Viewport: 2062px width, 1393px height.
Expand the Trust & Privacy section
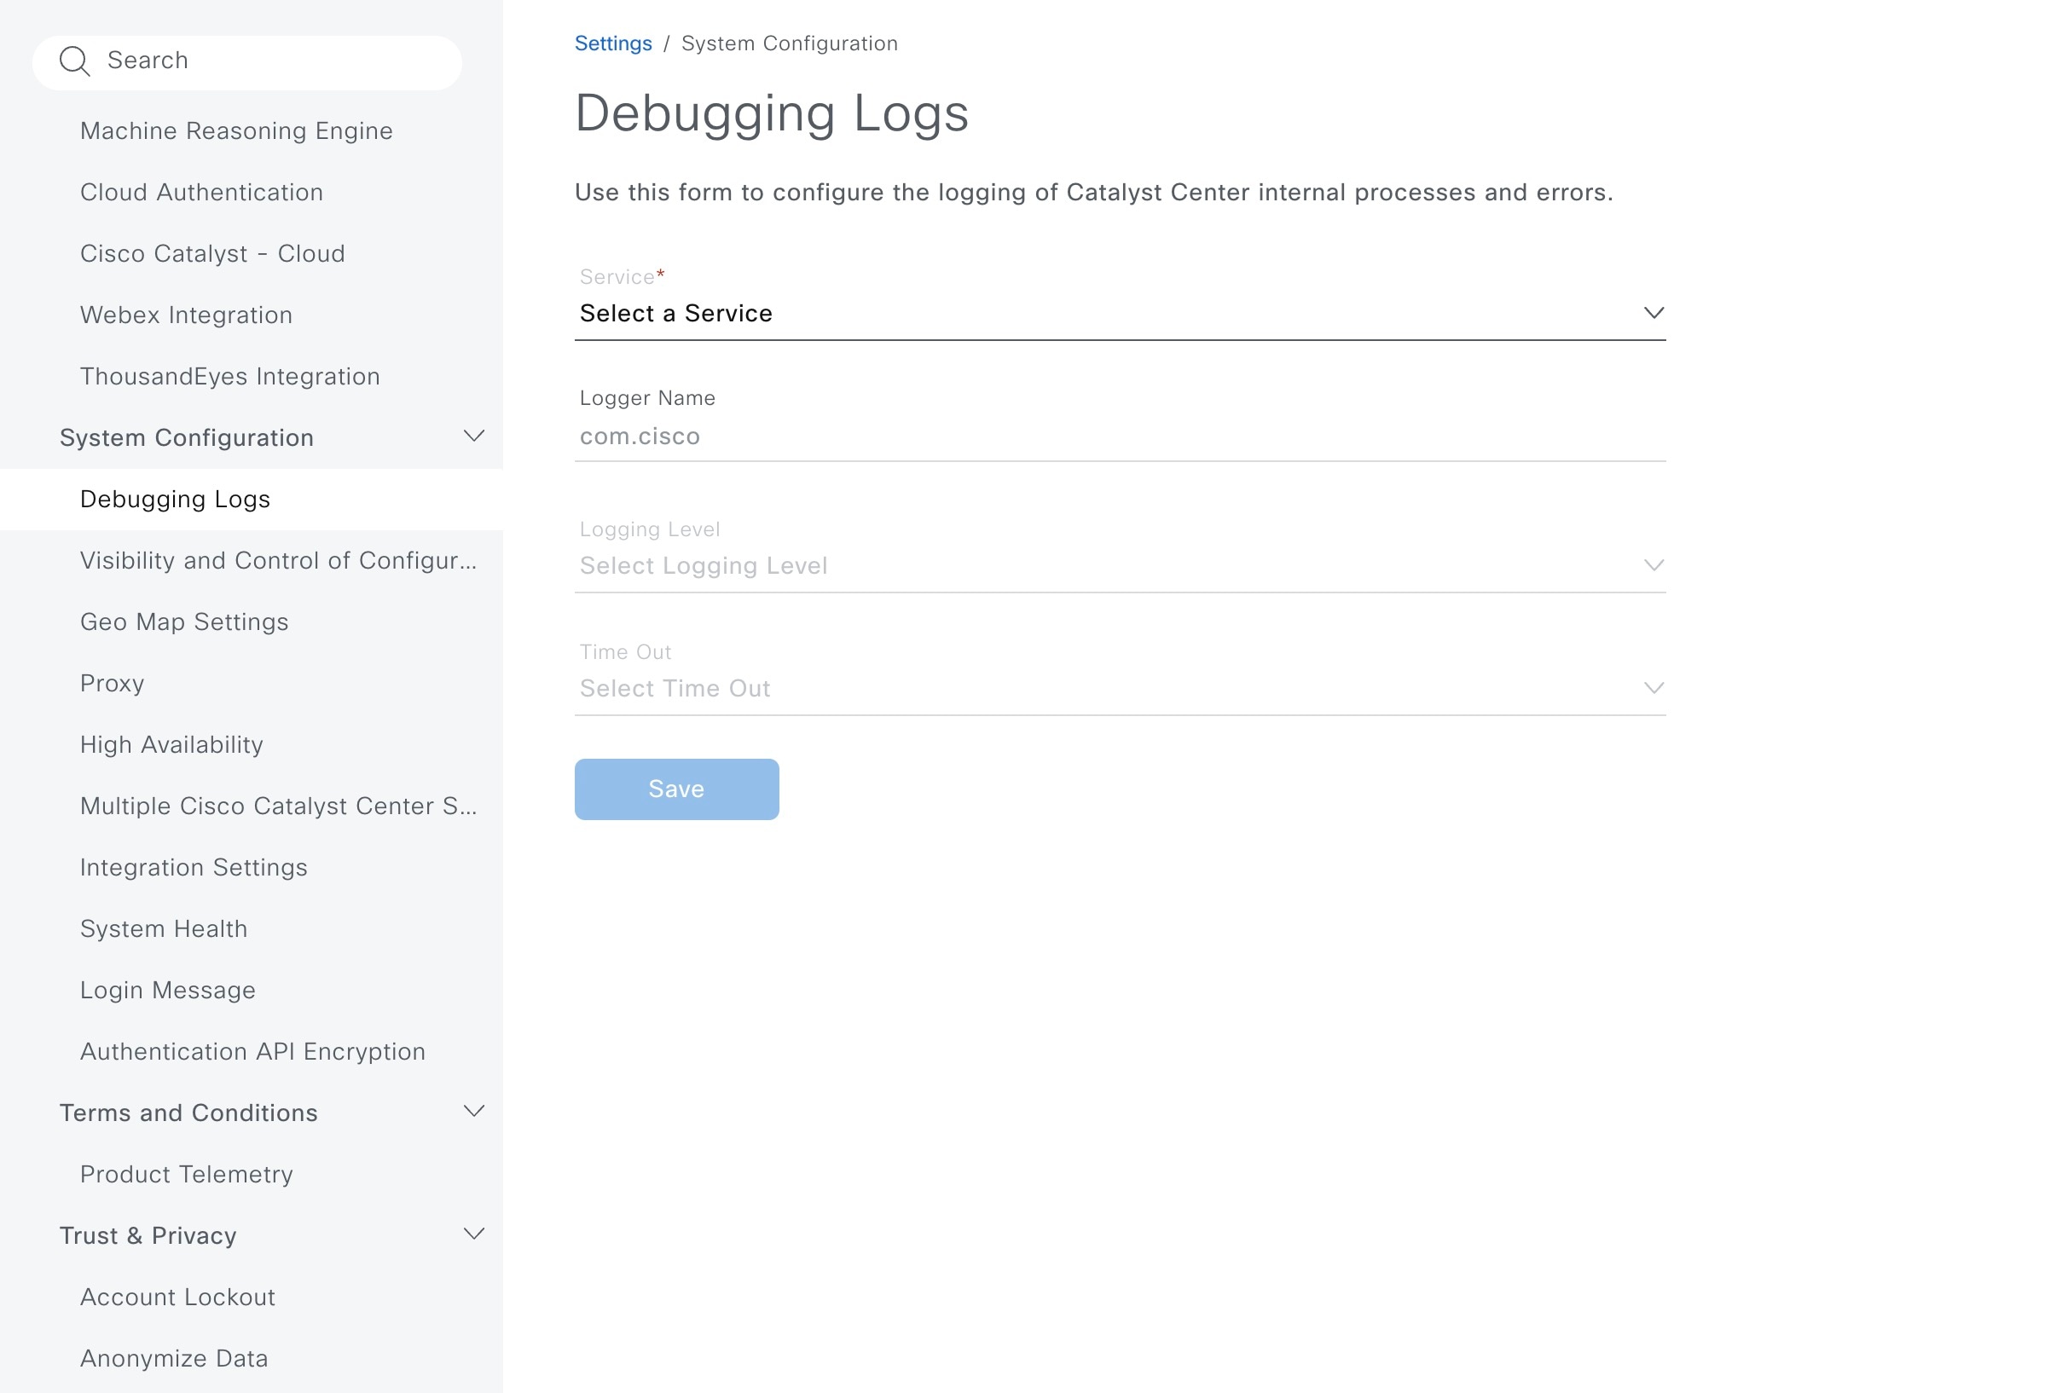[472, 1236]
